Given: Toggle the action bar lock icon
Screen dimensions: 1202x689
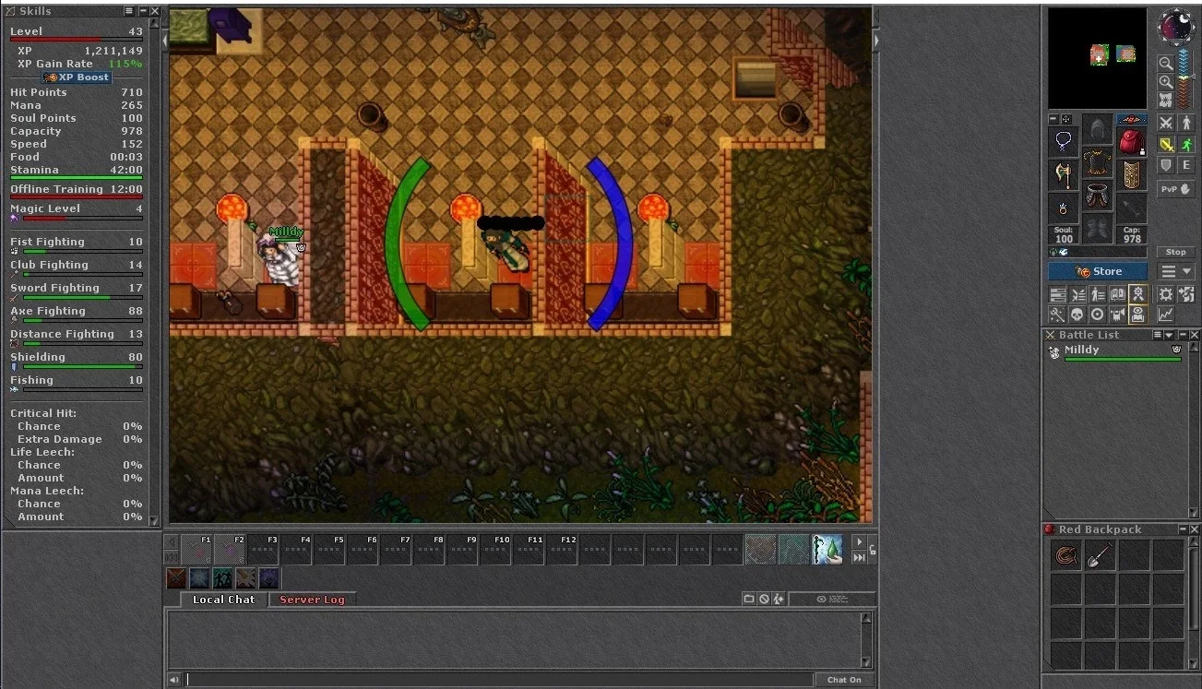Looking at the screenshot, I should pyautogui.click(x=873, y=550).
